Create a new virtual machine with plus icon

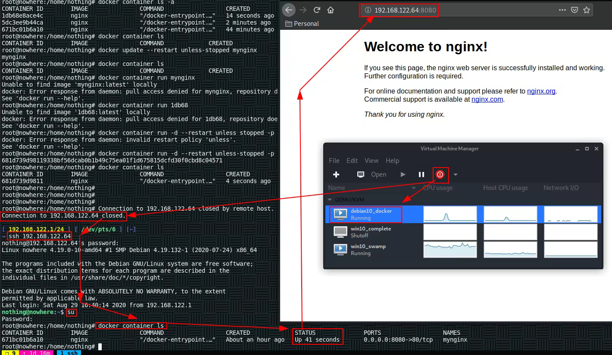(336, 174)
